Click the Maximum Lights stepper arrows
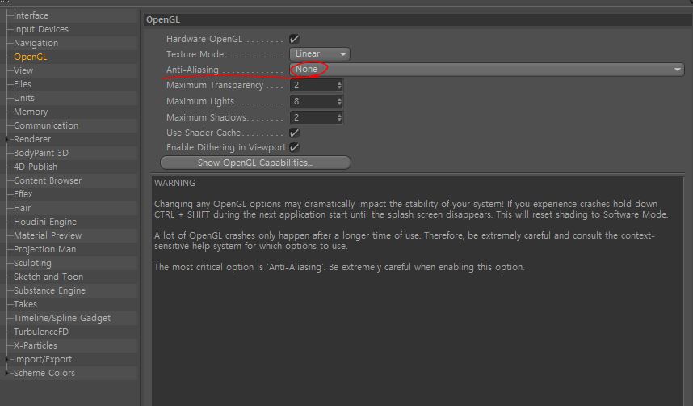The height and width of the screenshot is (406, 693). tap(340, 102)
